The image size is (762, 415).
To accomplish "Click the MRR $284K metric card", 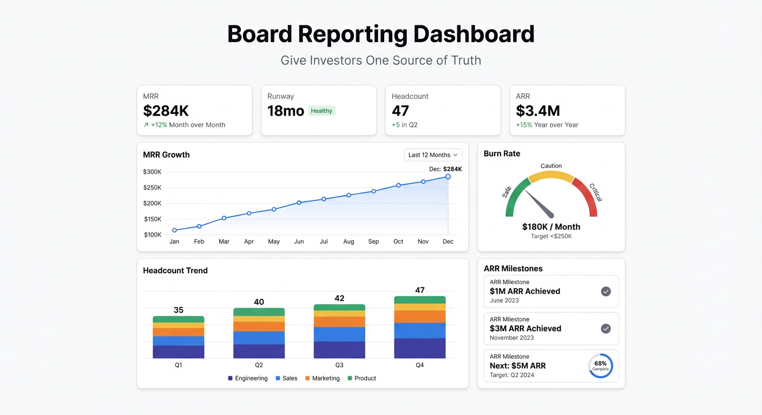I will click(x=194, y=110).
